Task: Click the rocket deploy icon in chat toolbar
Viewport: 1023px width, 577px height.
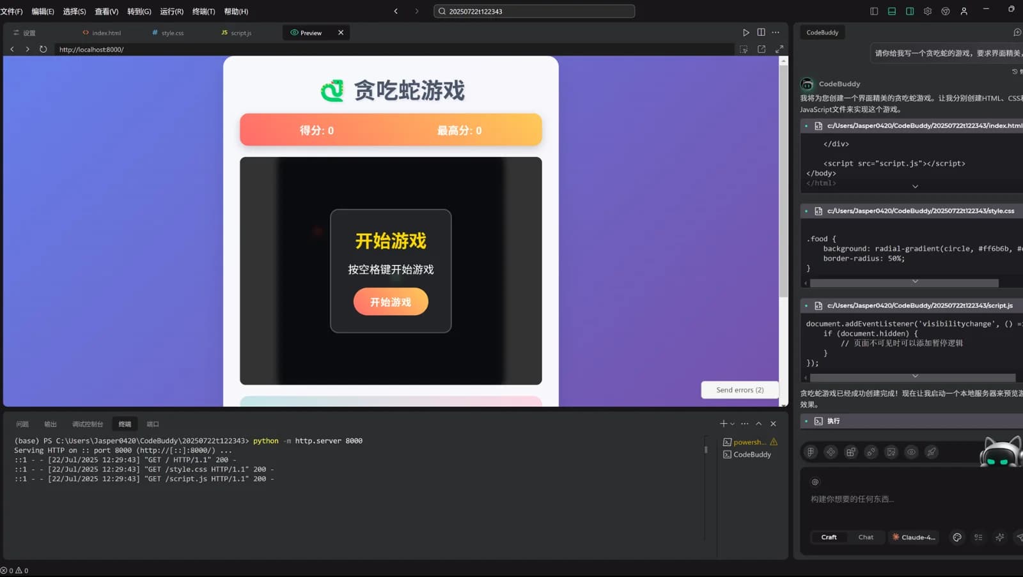Action: click(x=932, y=452)
